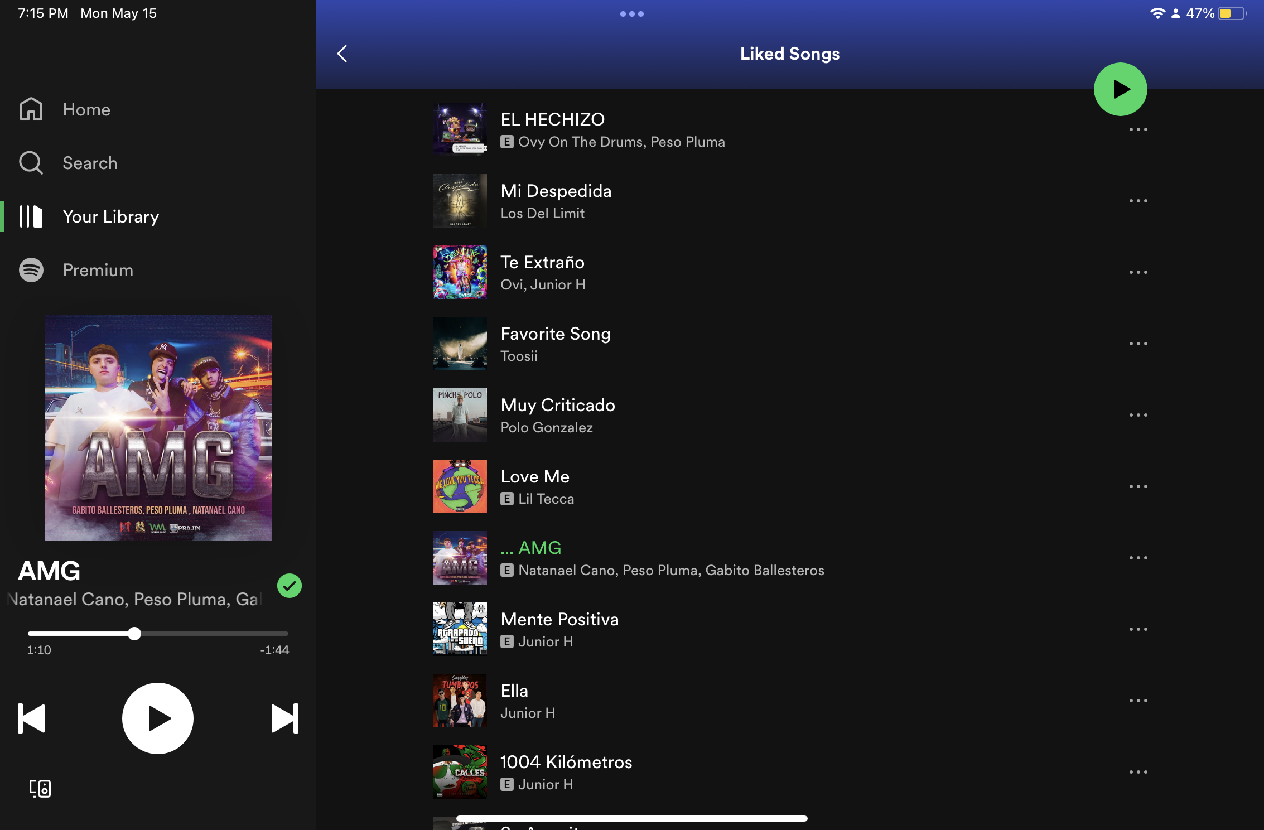
Task: Play the song Love Me
Action: point(535,476)
